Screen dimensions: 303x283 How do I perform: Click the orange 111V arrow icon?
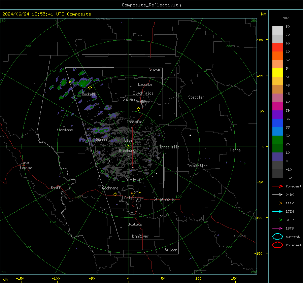277,203
